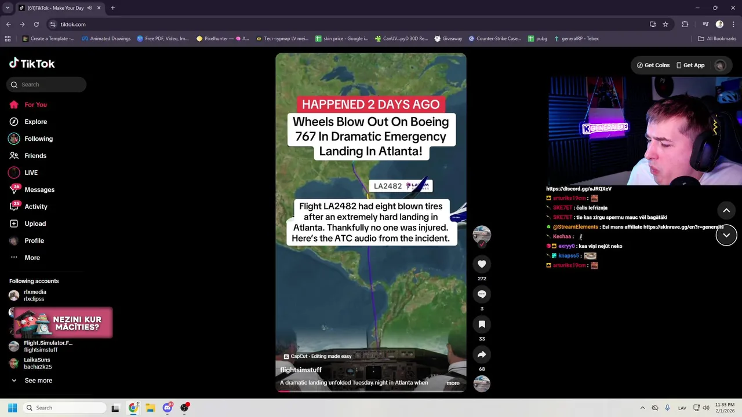Viewport: 742px width, 417px height.
Task: Click the CapCut Editing made easy tag
Action: point(318,356)
